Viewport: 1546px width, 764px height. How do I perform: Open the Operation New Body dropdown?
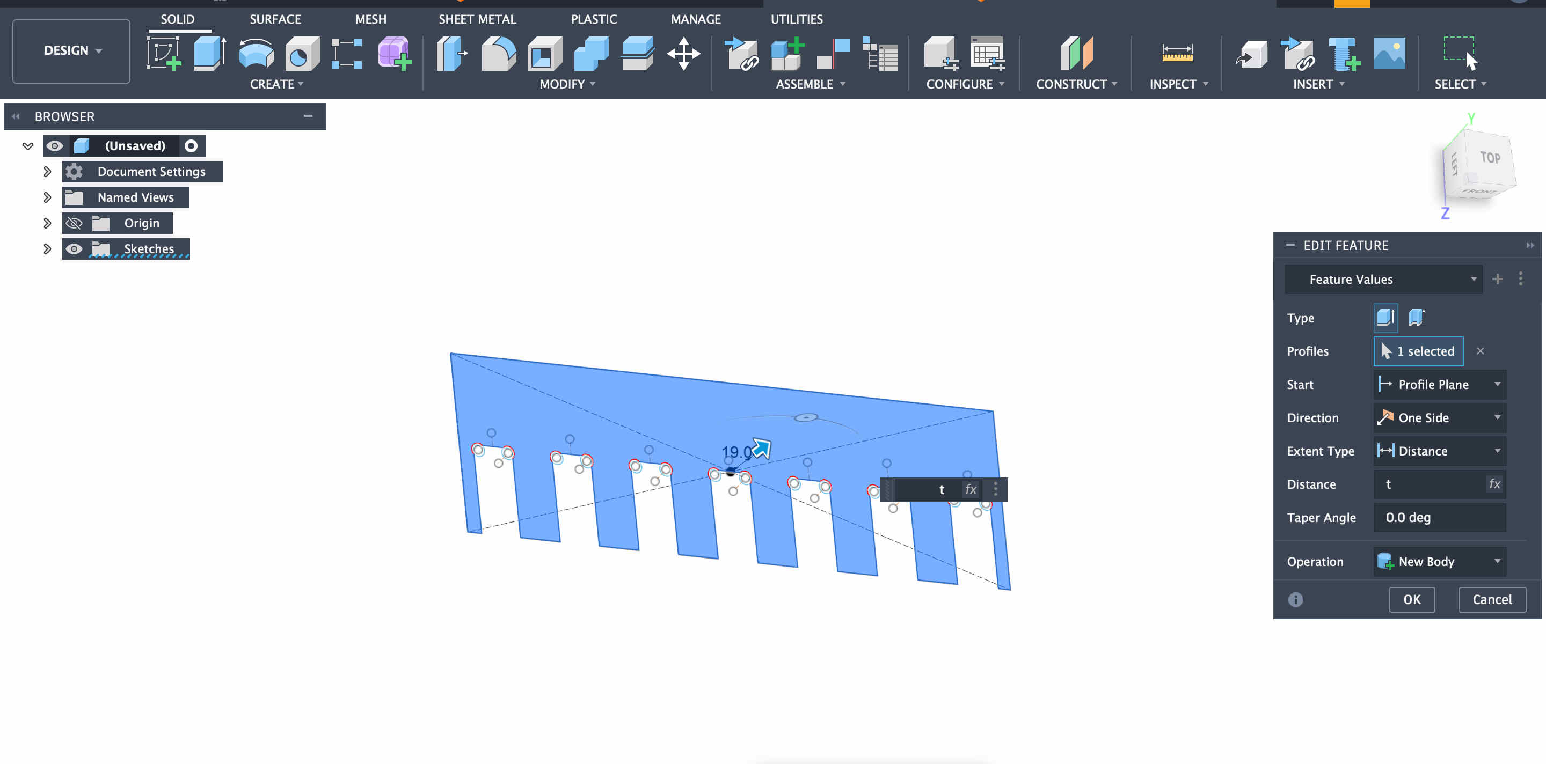(x=1439, y=561)
